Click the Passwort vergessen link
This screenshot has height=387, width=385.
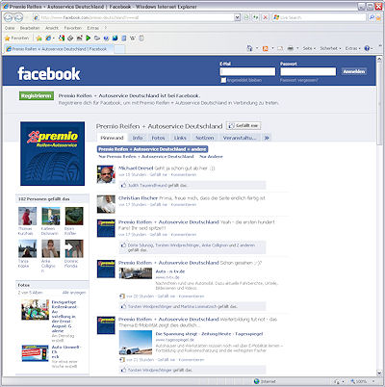point(299,80)
